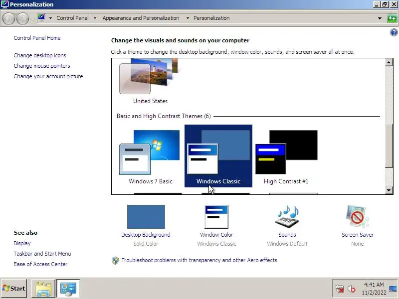Click the theme list scroll down arrow
The height and width of the screenshot is (299, 399).
pos(389,190)
